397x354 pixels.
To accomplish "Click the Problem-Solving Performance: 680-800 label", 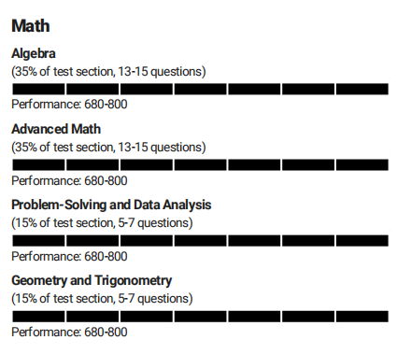I will click(69, 256).
